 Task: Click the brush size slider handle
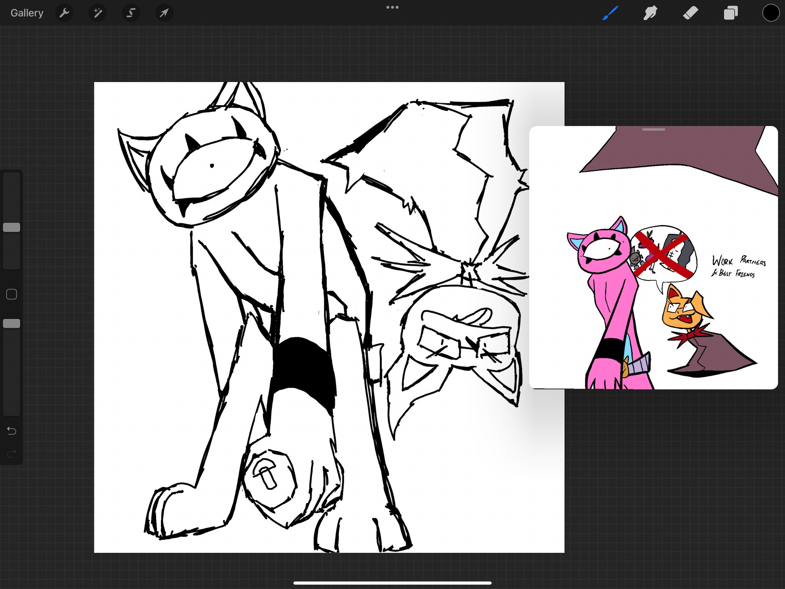point(11,227)
